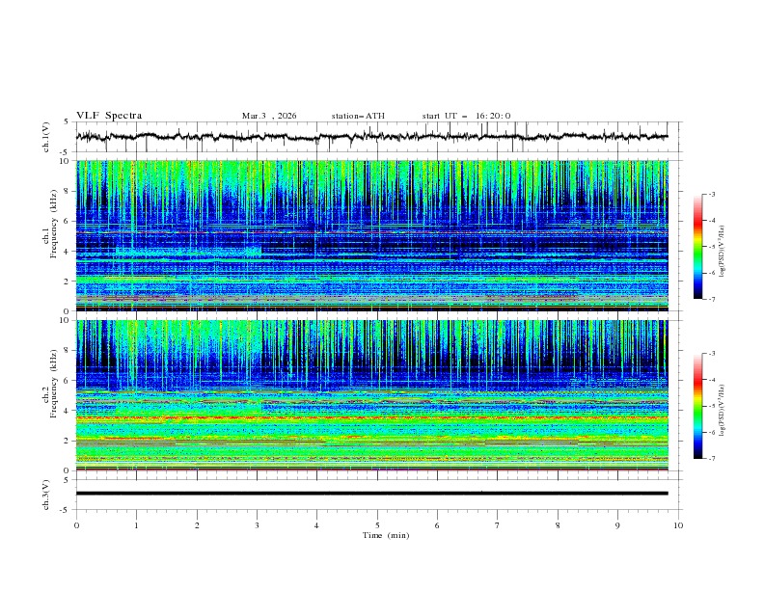Select the date text "Mar.3 , 2026"
764x590 pixels.
(269, 116)
